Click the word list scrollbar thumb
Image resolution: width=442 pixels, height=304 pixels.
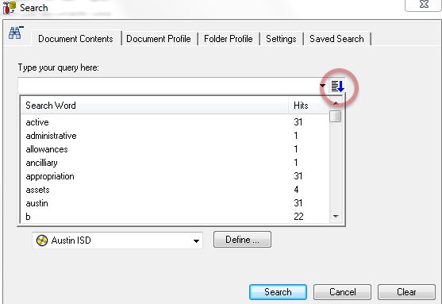pos(336,116)
